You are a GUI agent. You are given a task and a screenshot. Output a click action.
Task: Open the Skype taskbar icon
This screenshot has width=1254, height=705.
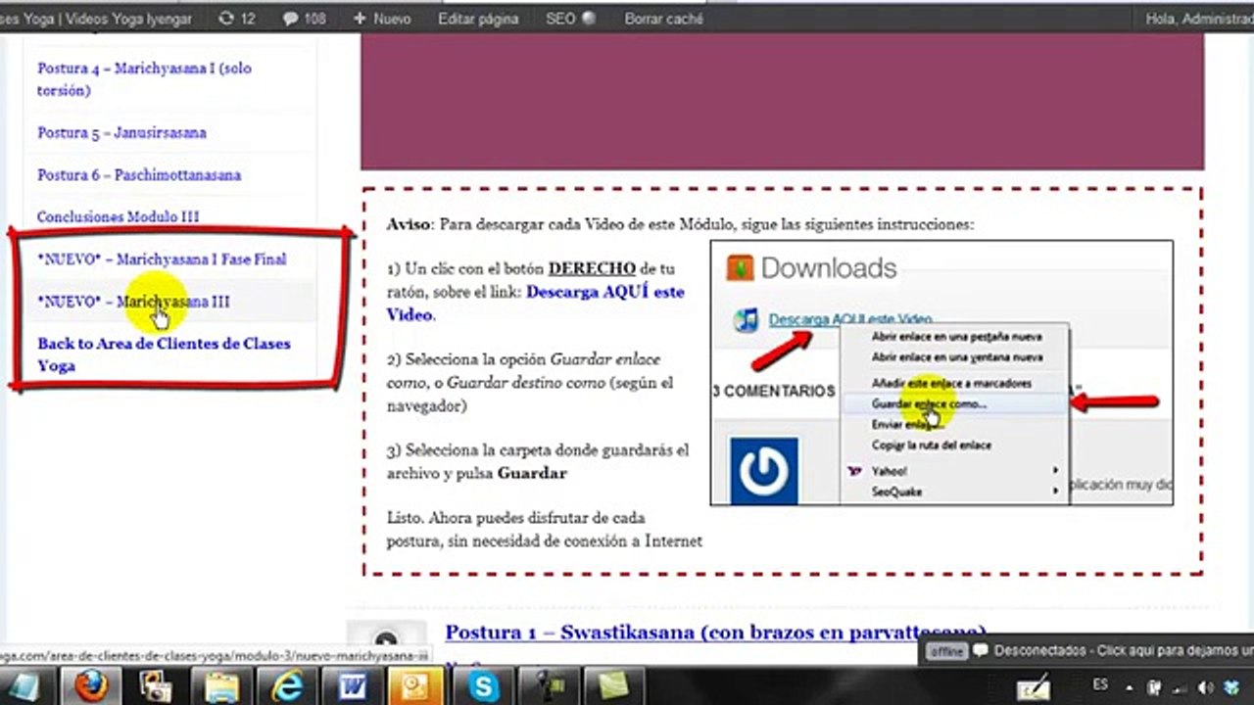click(x=484, y=686)
